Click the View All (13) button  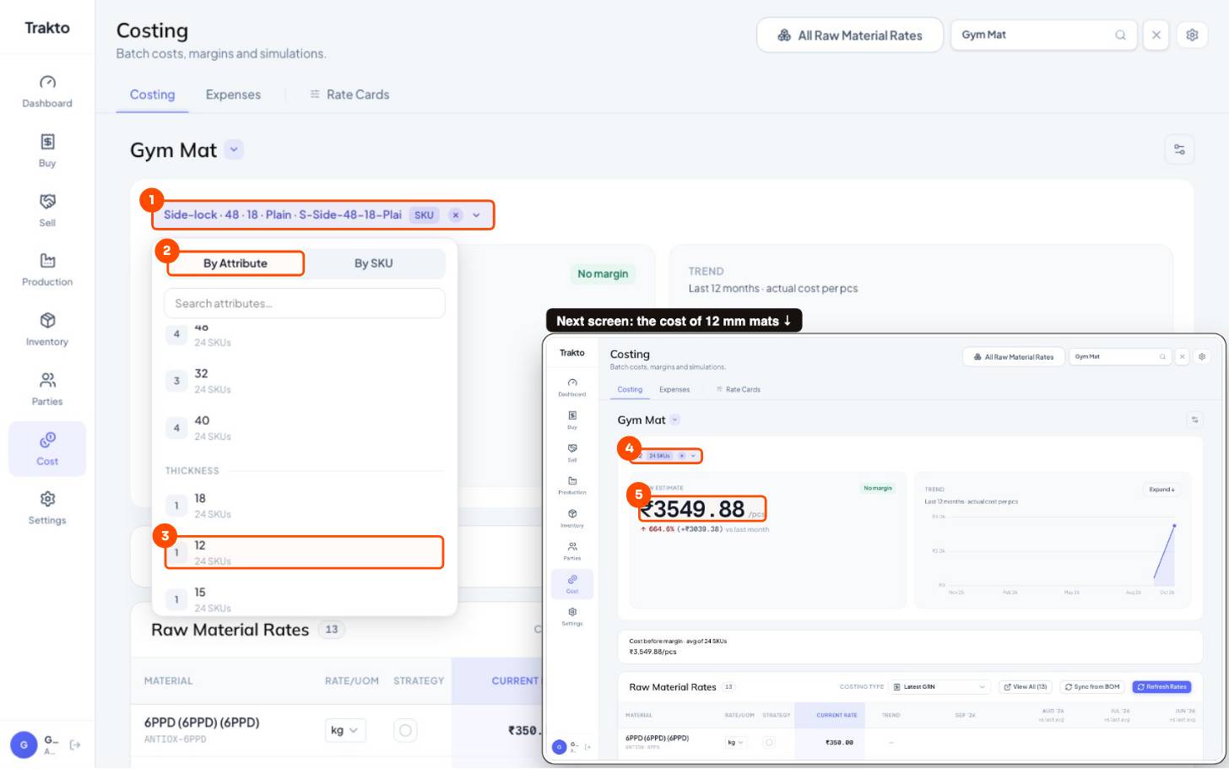coord(1026,687)
